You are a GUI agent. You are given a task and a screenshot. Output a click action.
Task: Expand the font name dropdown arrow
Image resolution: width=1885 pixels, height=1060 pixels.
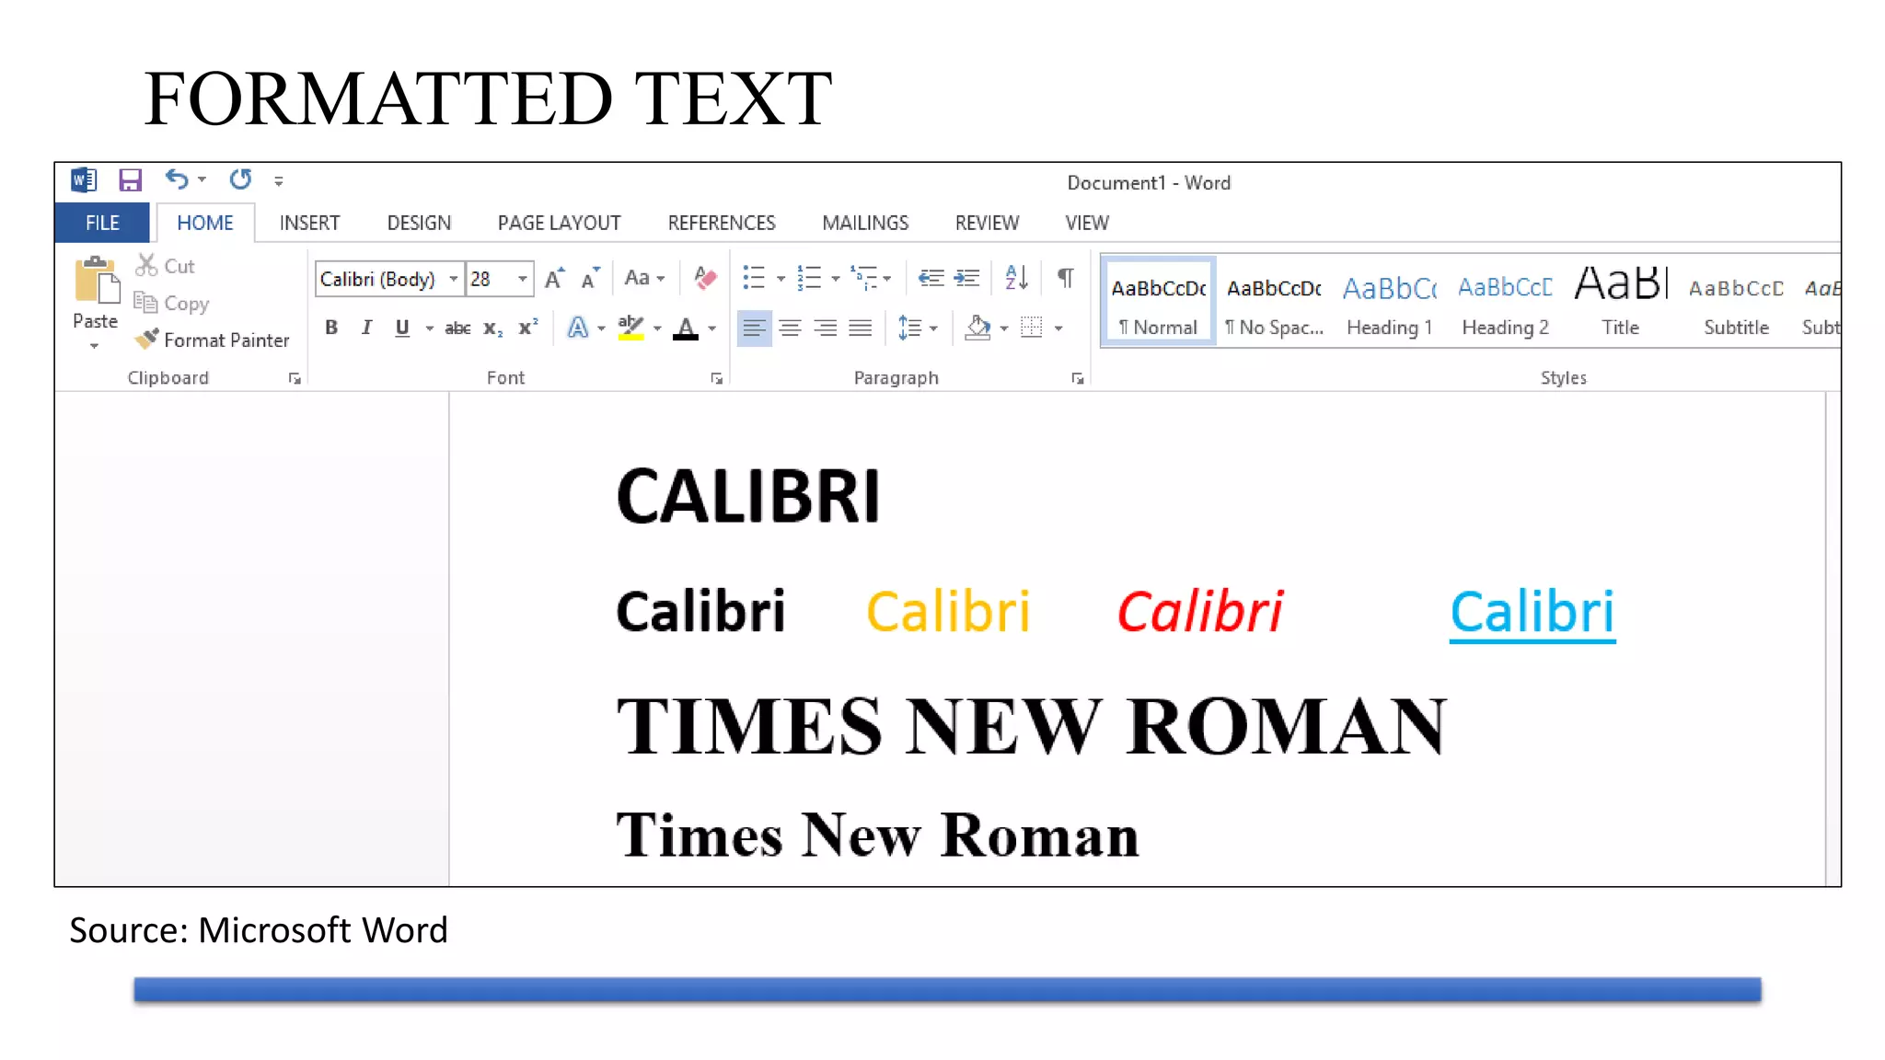tap(454, 279)
